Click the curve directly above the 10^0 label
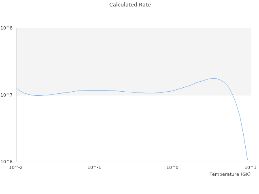Screen dimensions: 259x194 [x=173, y=91]
